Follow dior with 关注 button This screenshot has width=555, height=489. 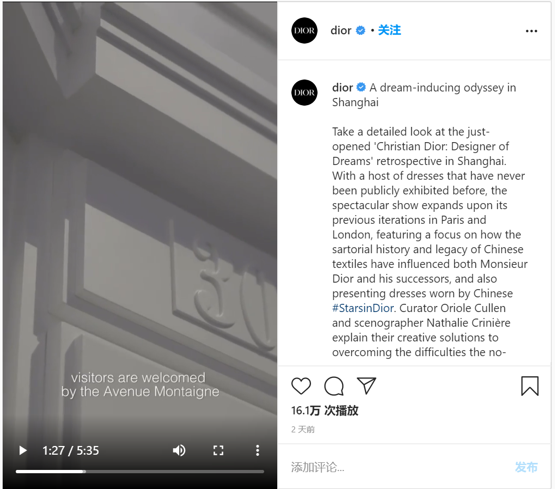389,30
